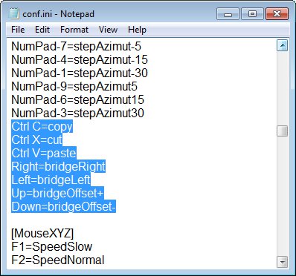The image size is (296, 276).
Task: Click the F2=SpeedNormal line
Action: [58, 260]
